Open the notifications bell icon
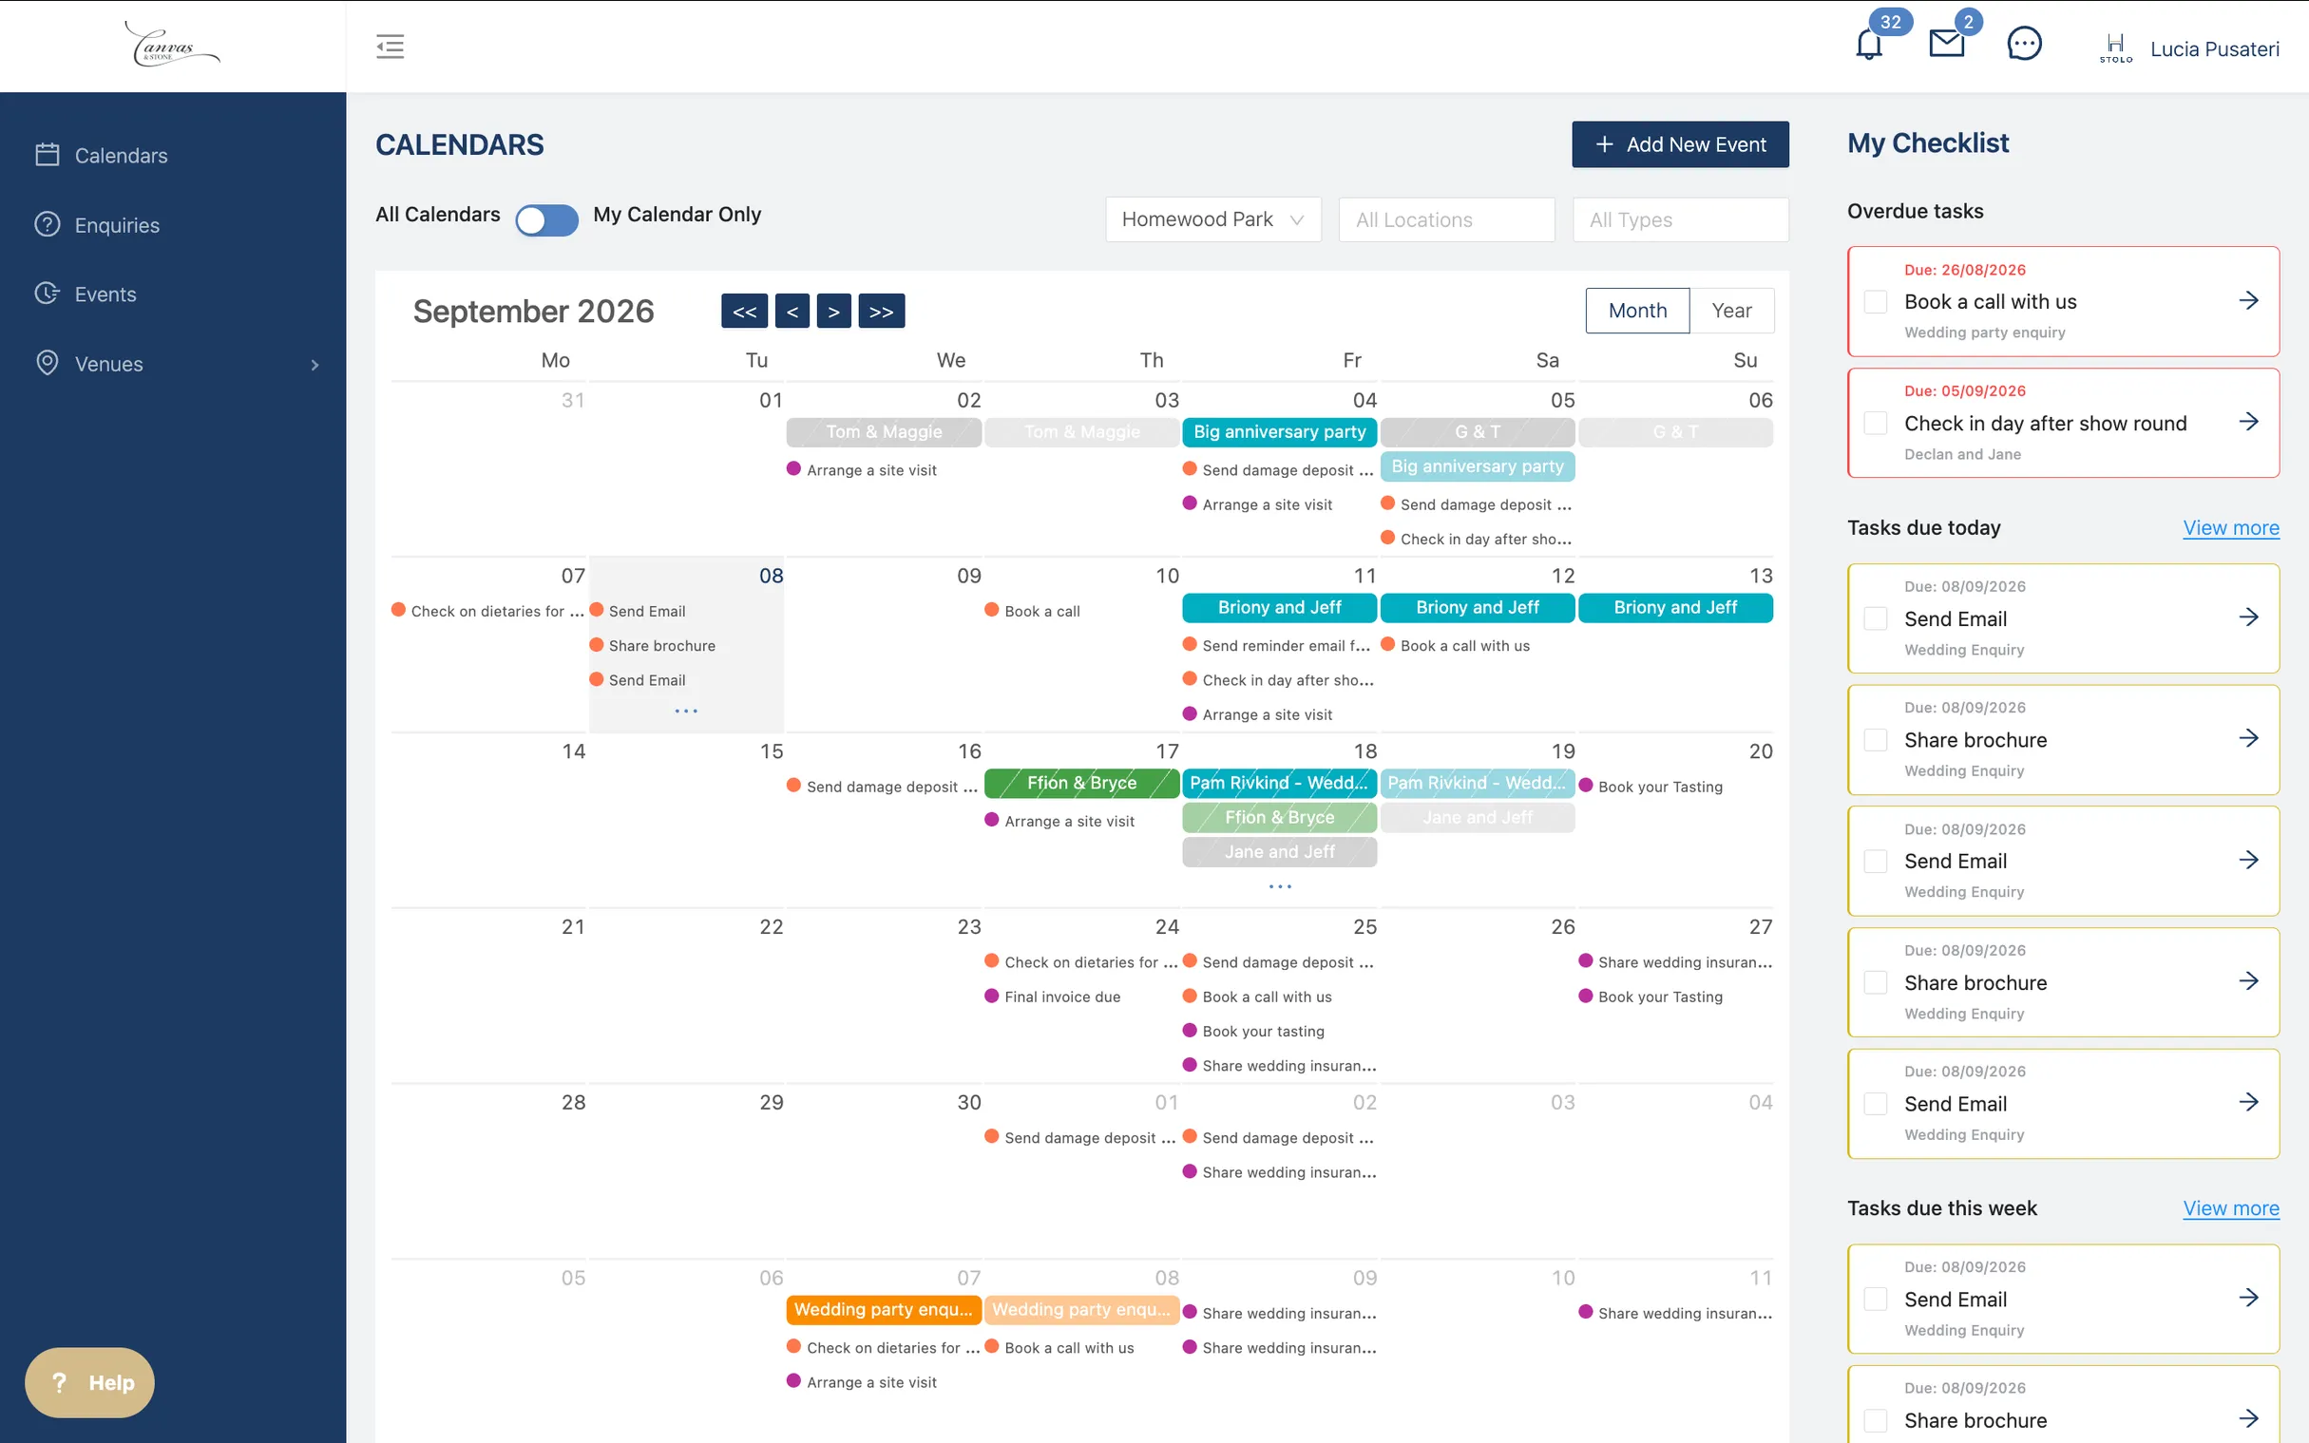 click(1868, 45)
